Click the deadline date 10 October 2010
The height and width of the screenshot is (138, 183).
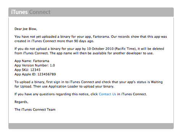click(100, 49)
